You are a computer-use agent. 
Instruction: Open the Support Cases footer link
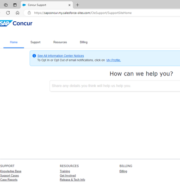click(10, 176)
